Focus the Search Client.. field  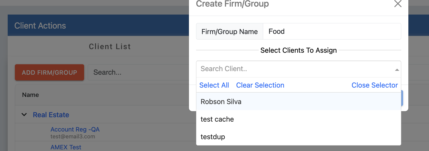(294, 69)
